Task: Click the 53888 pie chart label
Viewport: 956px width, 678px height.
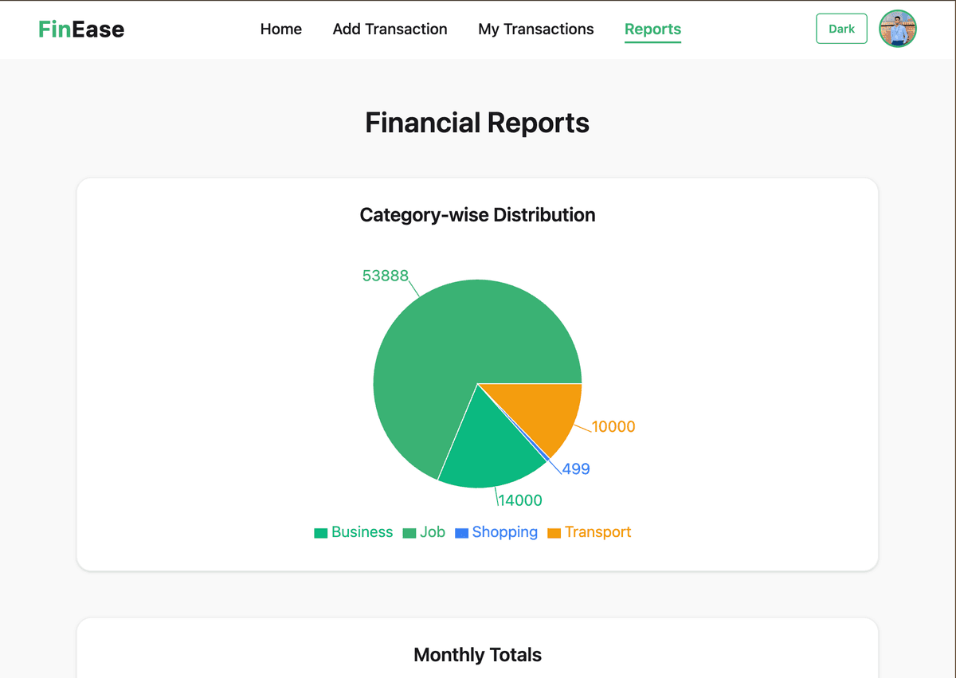Action: coord(385,276)
